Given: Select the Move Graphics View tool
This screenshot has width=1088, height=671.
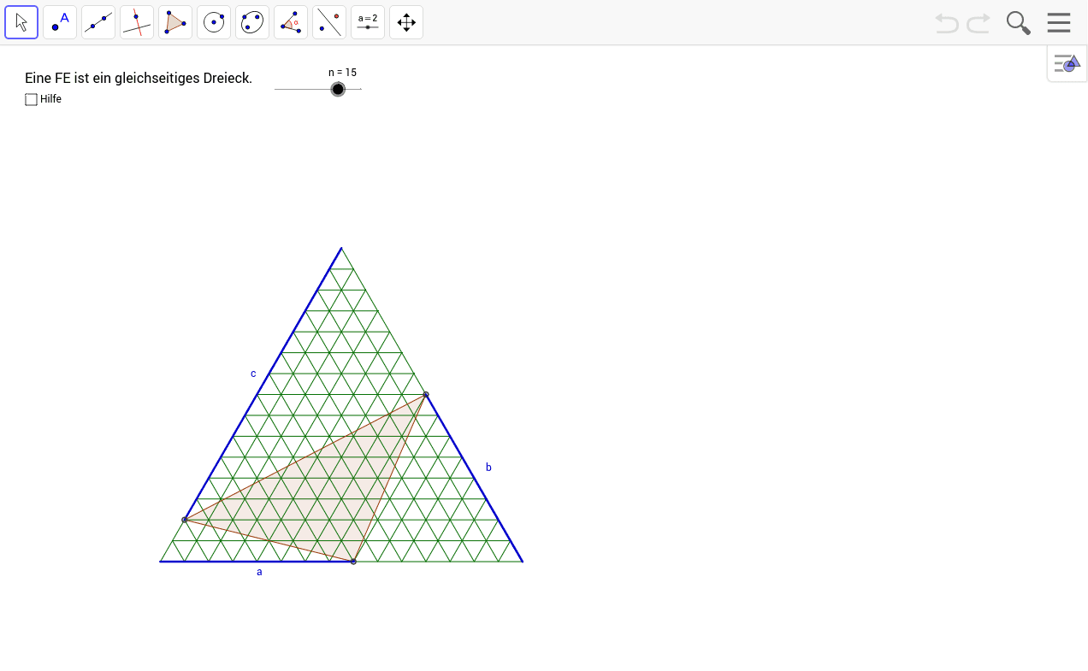Looking at the screenshot, I should click(x=406, y=22).
